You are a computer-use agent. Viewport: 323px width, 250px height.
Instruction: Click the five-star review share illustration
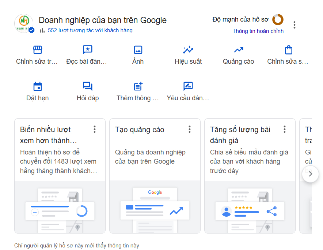[x=250, y=207]
